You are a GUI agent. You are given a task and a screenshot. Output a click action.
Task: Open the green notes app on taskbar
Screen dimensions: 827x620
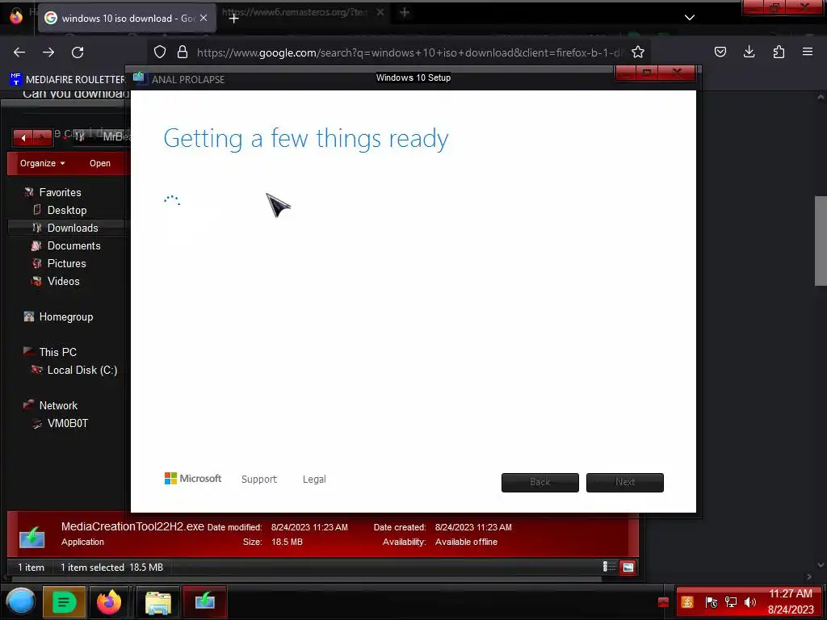[x=65, y=602]
